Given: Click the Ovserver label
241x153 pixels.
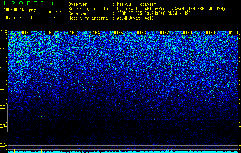Looking at the screenshot, I should point(78,4).
